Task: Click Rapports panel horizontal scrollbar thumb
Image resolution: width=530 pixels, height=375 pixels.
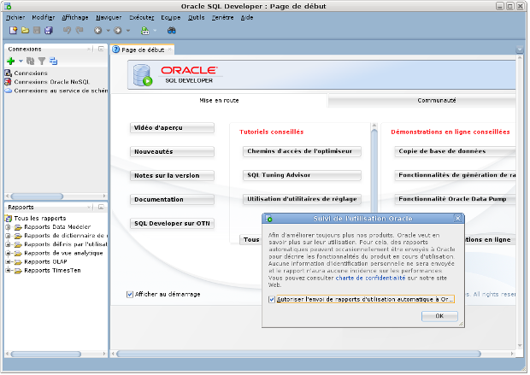Action: [x=46, y=354]
